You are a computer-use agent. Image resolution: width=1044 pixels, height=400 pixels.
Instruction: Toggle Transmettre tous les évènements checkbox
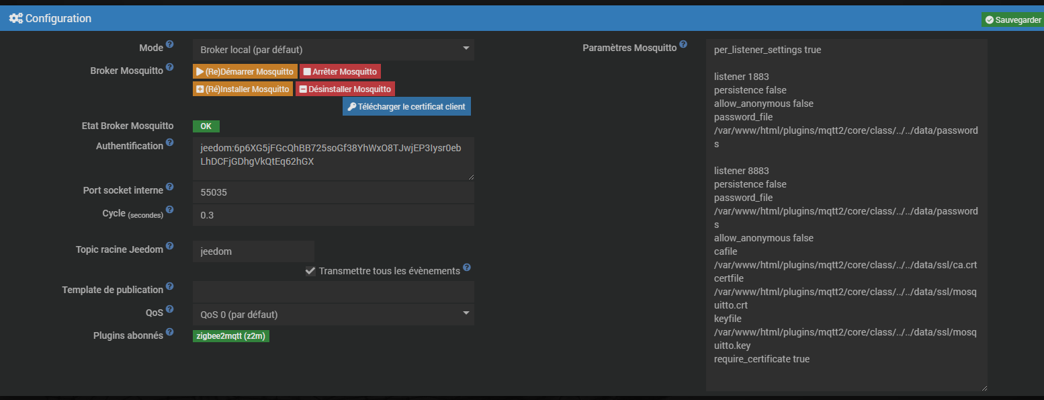coord(310,271)
